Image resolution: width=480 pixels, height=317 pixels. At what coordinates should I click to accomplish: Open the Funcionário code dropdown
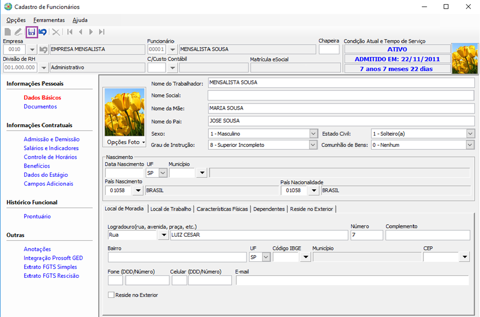click(173, 50)
